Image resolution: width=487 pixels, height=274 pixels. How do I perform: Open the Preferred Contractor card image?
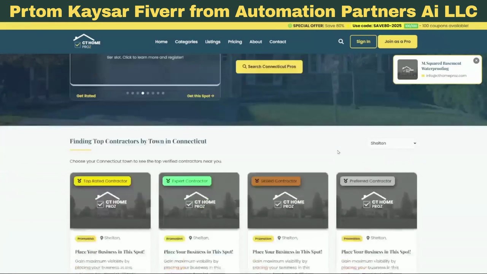pos(377,201)
